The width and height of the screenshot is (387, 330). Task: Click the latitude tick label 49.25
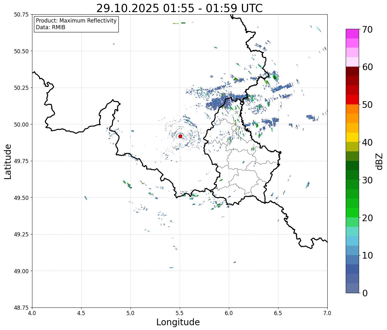coord(21,234)
